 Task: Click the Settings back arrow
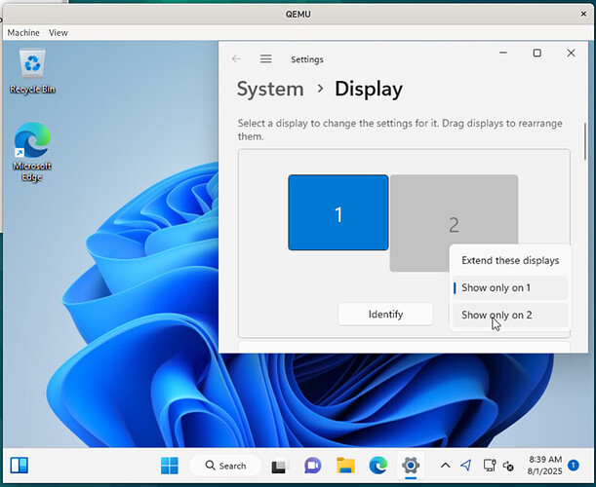click(x=236, y=58)
